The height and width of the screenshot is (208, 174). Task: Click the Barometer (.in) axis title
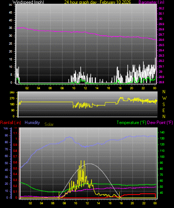(151, 2)
